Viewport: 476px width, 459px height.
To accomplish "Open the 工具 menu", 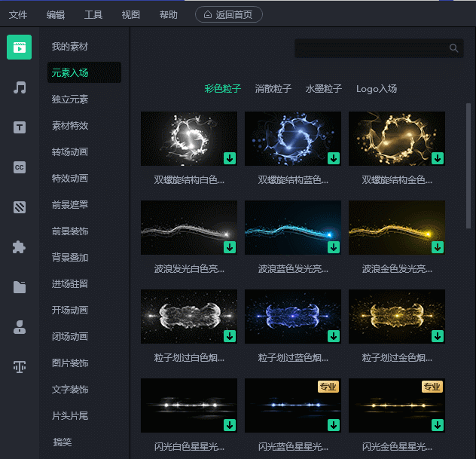I will tap(93, 14).
